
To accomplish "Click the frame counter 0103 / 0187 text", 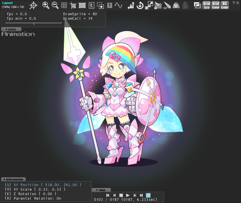I will 106,200.
